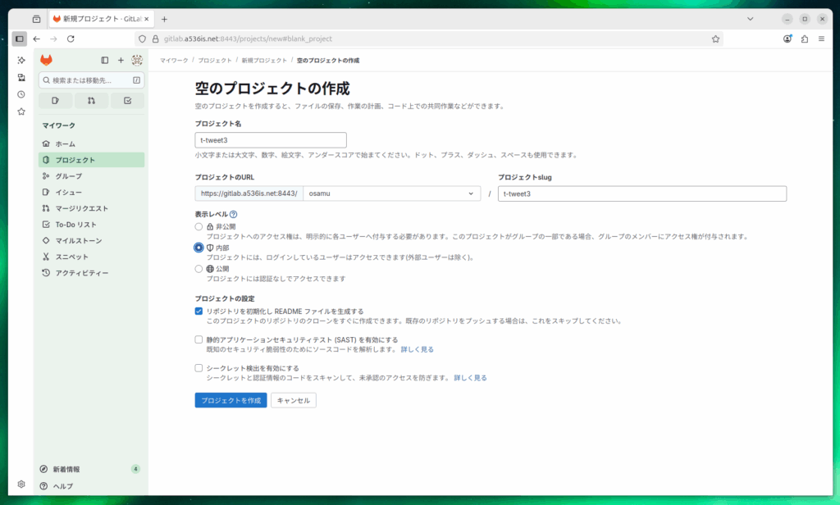Select the 非公開 visibility radio button

pyautogui.click(x=199, y=226)
